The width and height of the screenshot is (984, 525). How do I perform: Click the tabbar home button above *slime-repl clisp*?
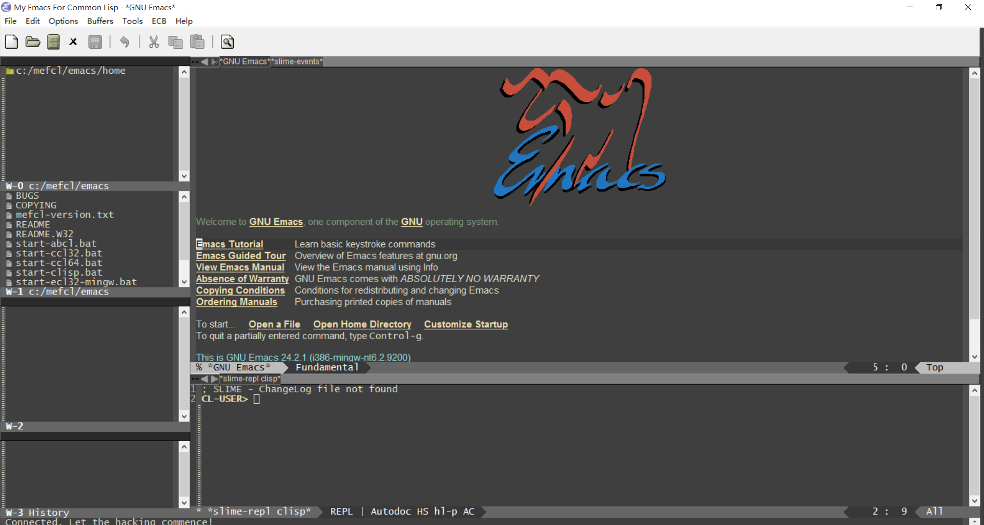click(195, 379)
